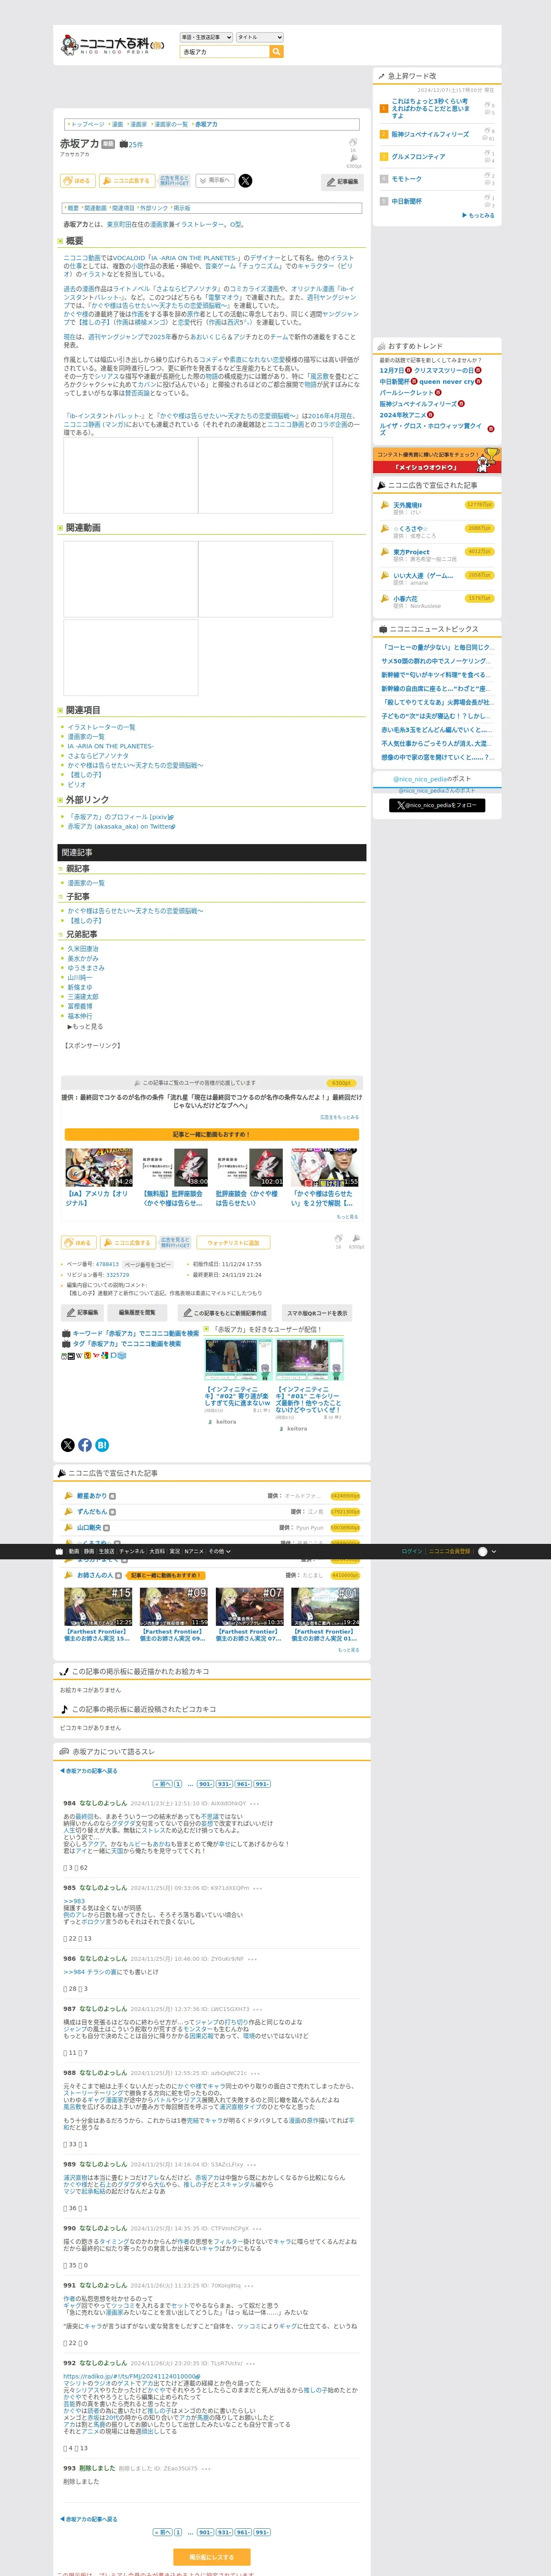
Task: Share with the Facebook round icon
Action: click(85, 1445)
